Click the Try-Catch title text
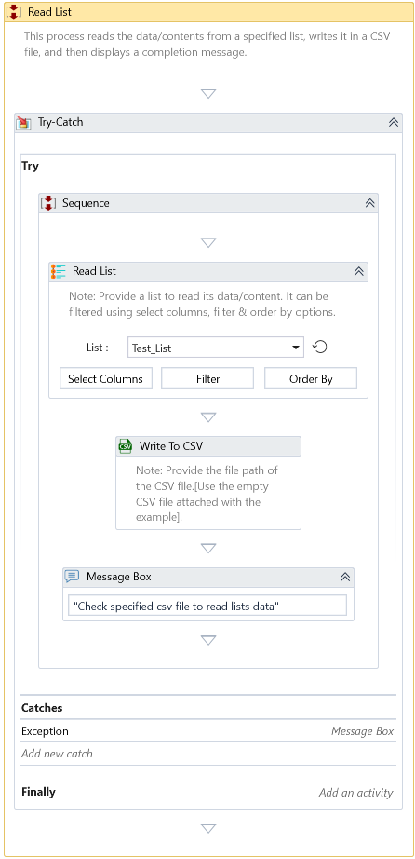415x859 pixels. pos(60,122)
